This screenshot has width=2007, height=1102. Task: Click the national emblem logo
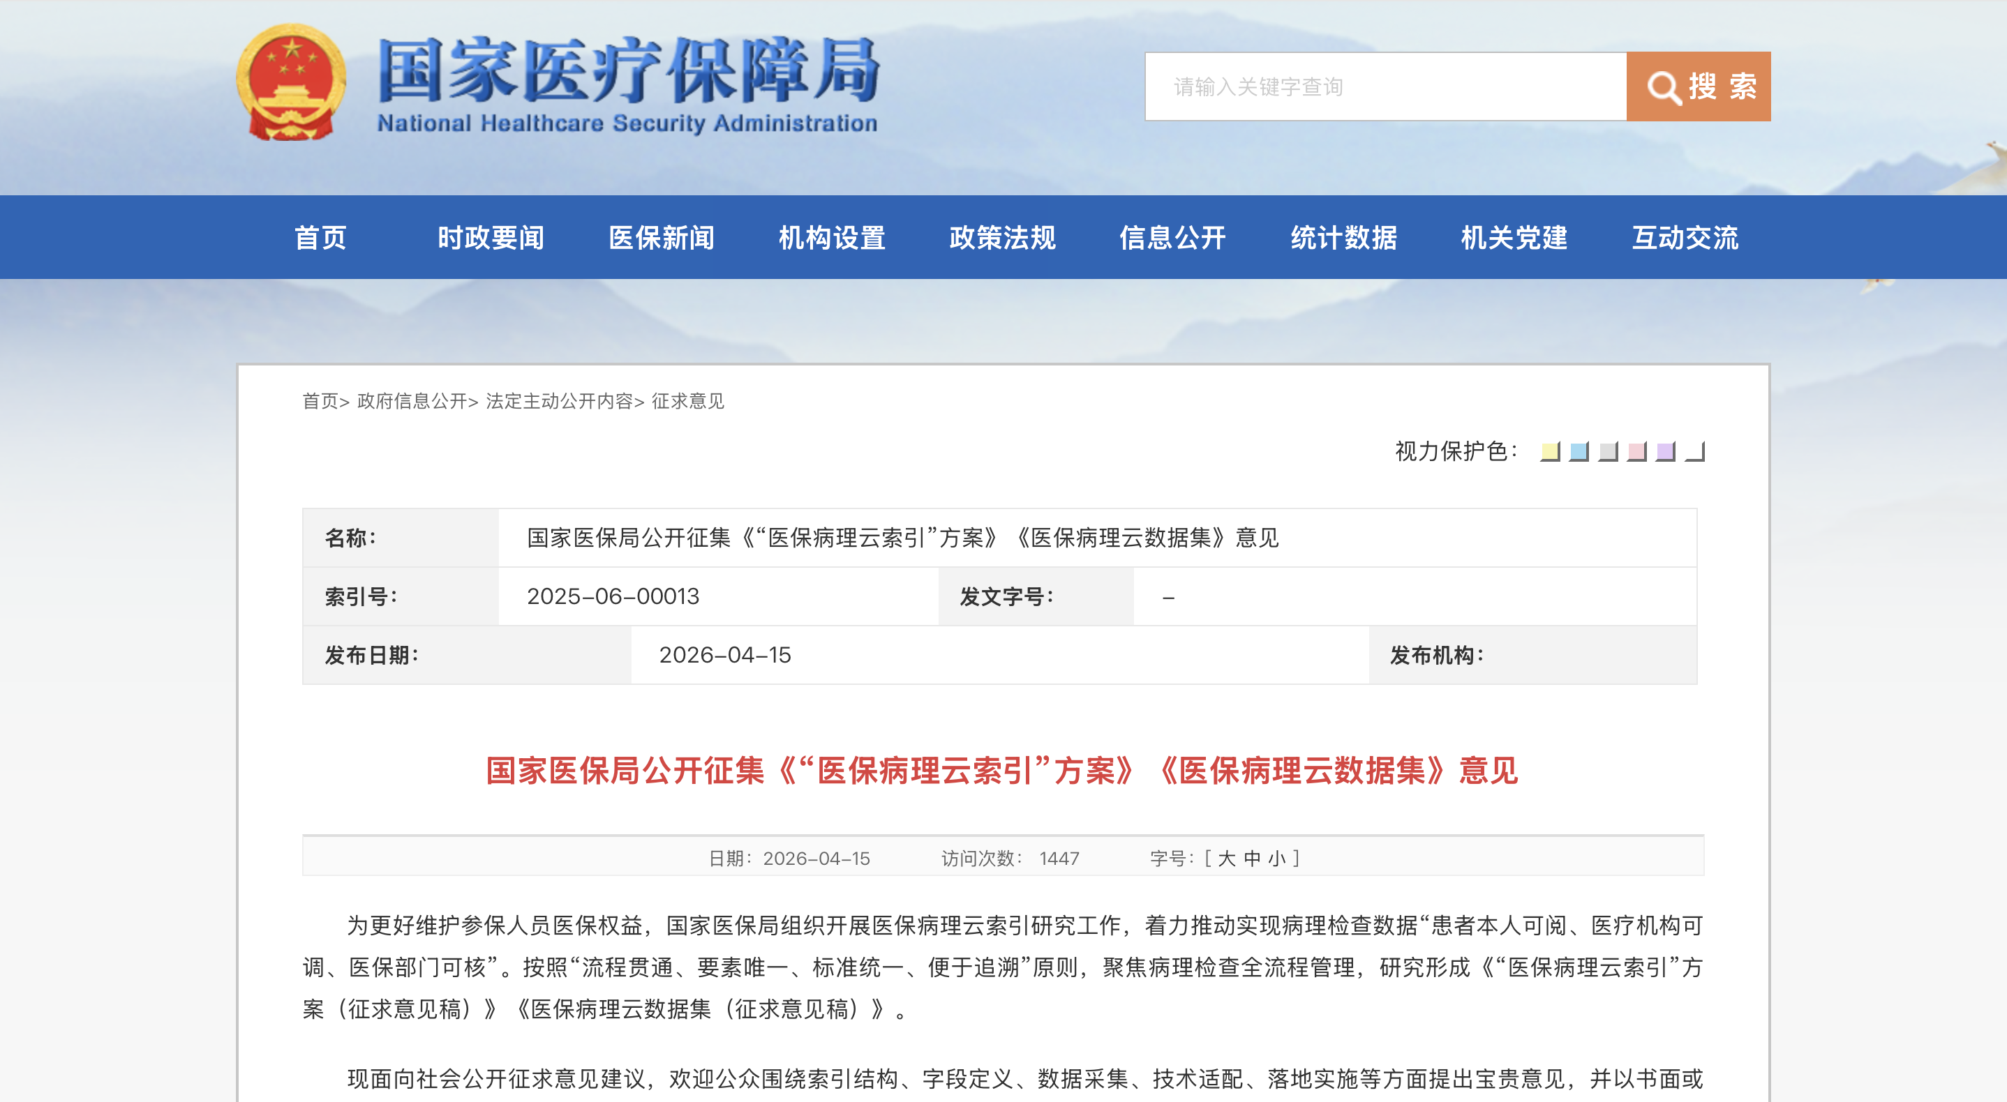pos(292,82)
